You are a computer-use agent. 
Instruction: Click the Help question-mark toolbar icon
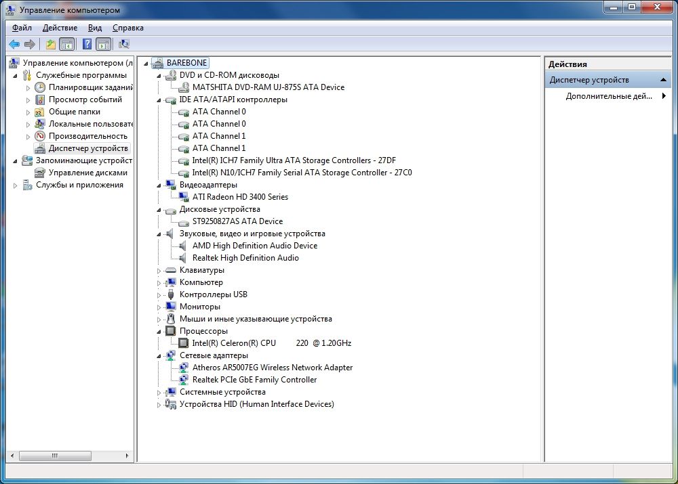(87, 44)
